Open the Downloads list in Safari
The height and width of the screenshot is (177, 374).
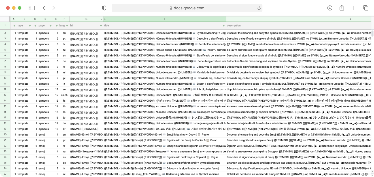click(x=330, y=8)
